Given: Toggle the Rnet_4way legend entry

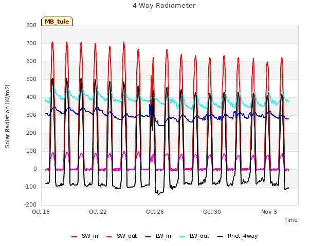Looking at the screenshot, I should coord(237,236).
